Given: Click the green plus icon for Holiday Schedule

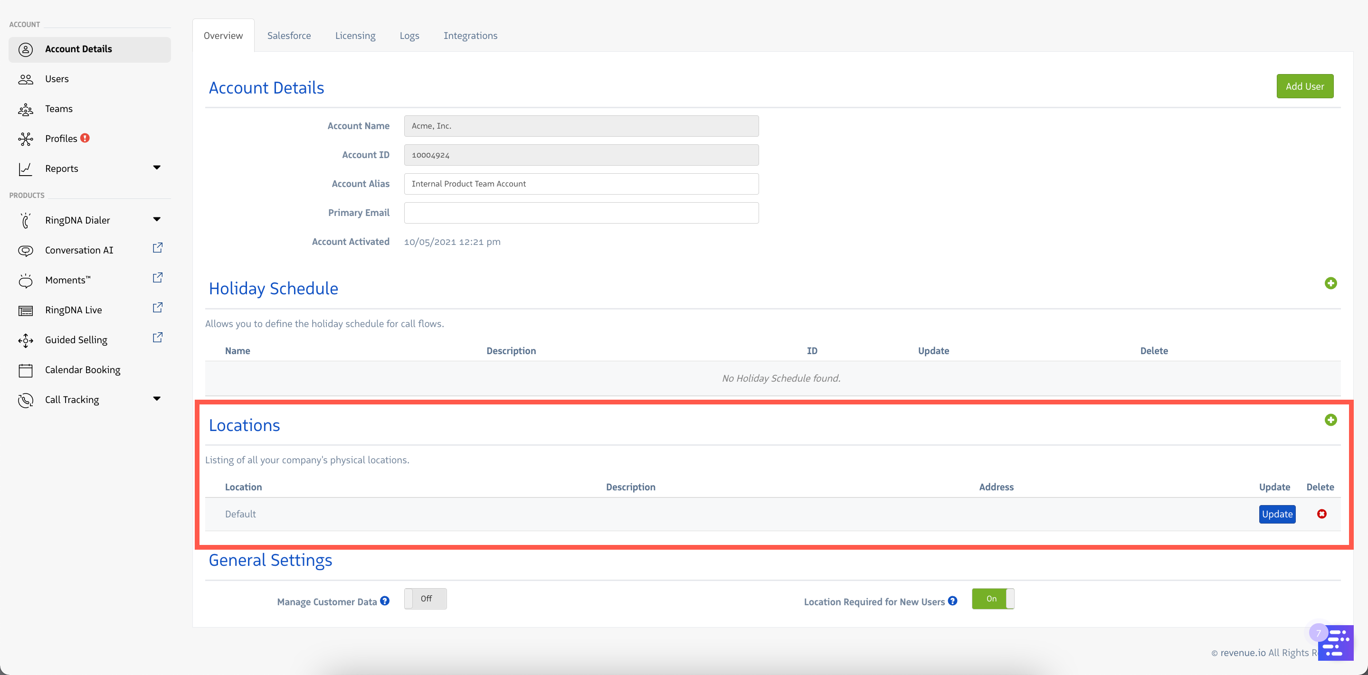Looking at the screenshot, I should pos(1330,283).
